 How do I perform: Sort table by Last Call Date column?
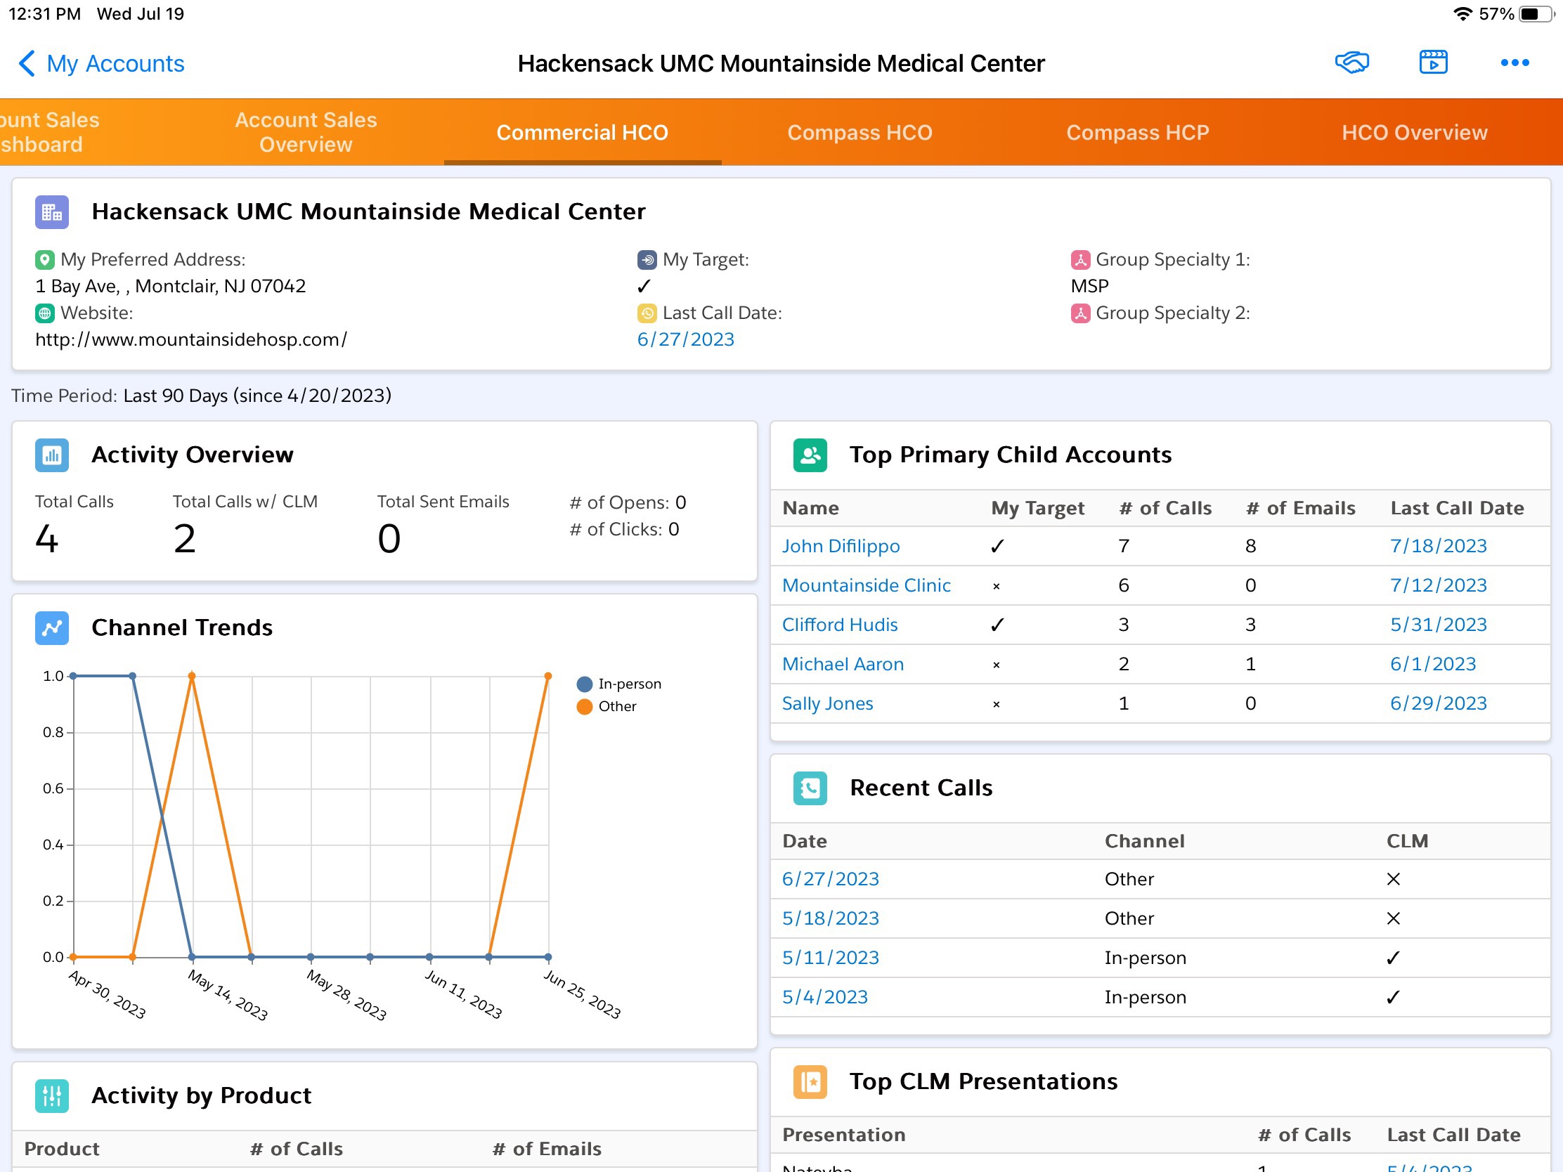pos(1456,508)
